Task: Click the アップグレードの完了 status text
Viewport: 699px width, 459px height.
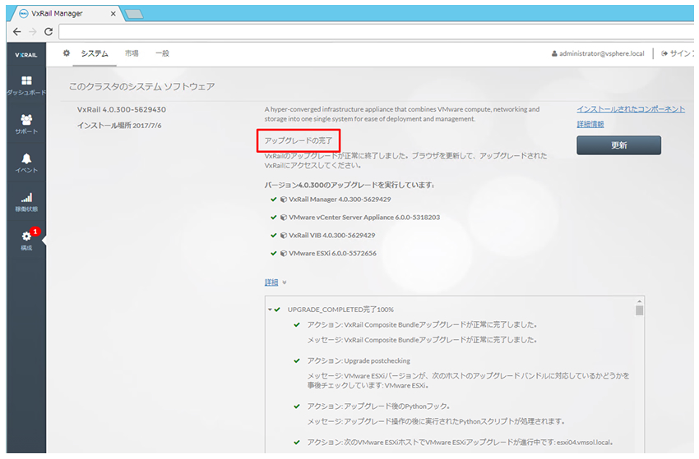Action: point(299,140)
